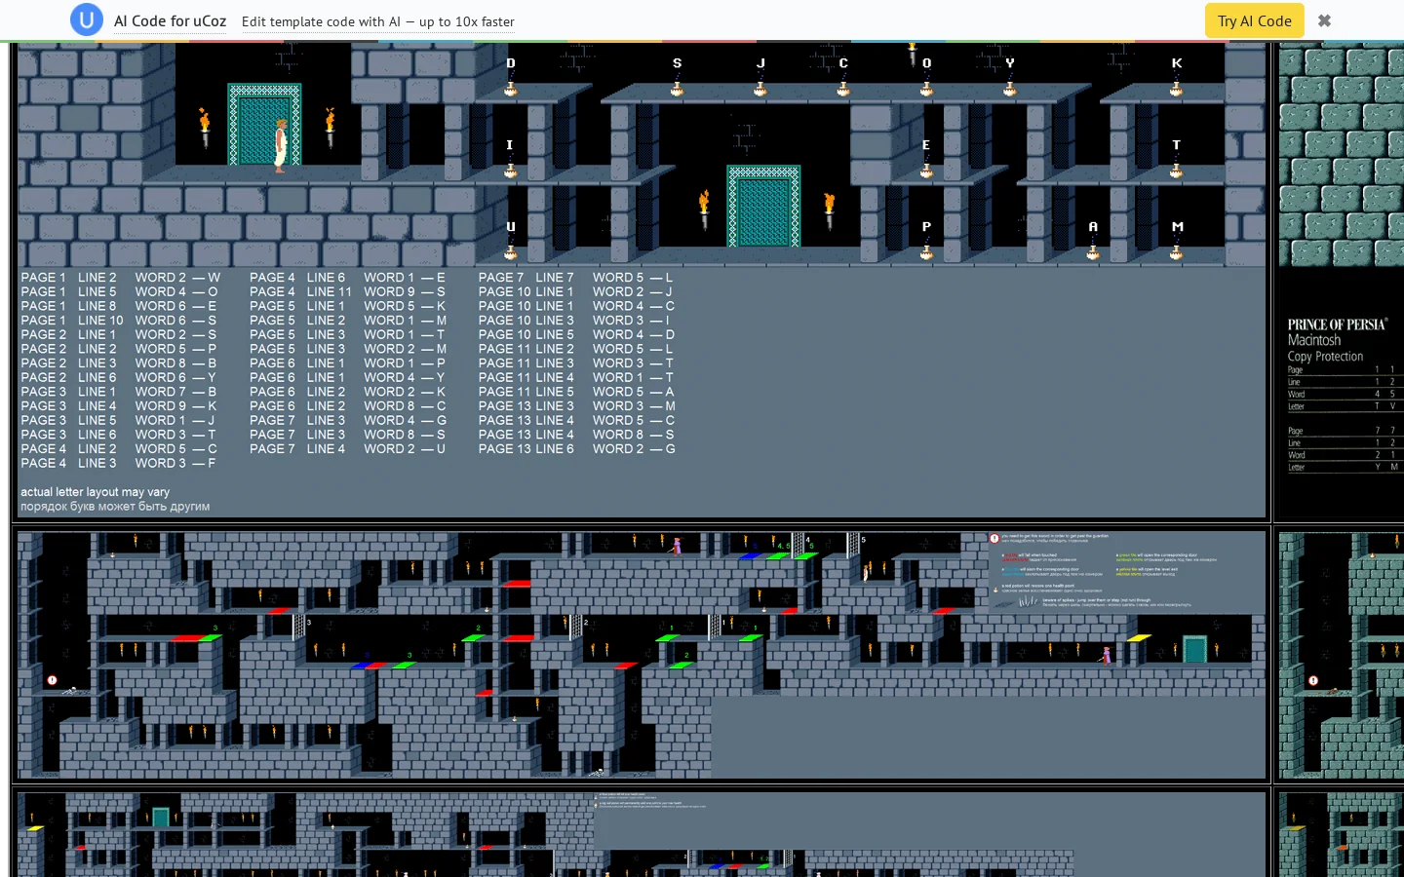1404x877 pixels.
Task: Click the row PAGE 4 LINE 3 WORD 3 — F
Action: point(119,463)
